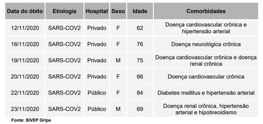Select the 'Etiologia' column header
The image size is (263, 124).
click(64, 11)
